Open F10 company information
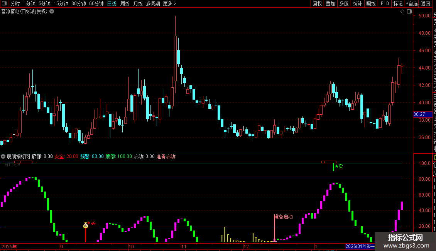 385,3
